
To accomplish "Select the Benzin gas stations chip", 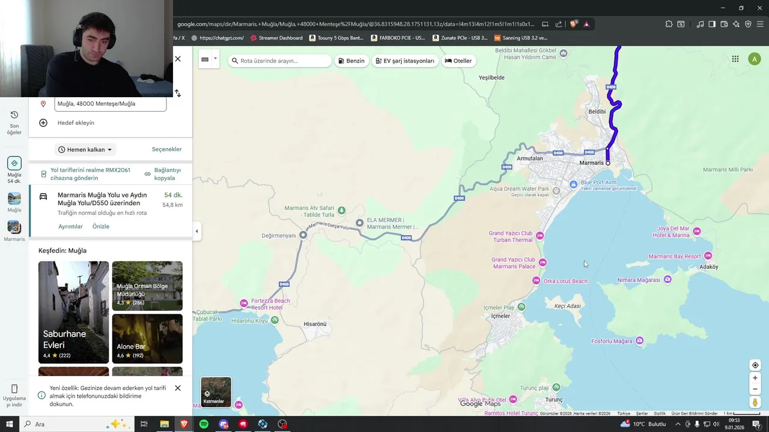I will 351,61.
